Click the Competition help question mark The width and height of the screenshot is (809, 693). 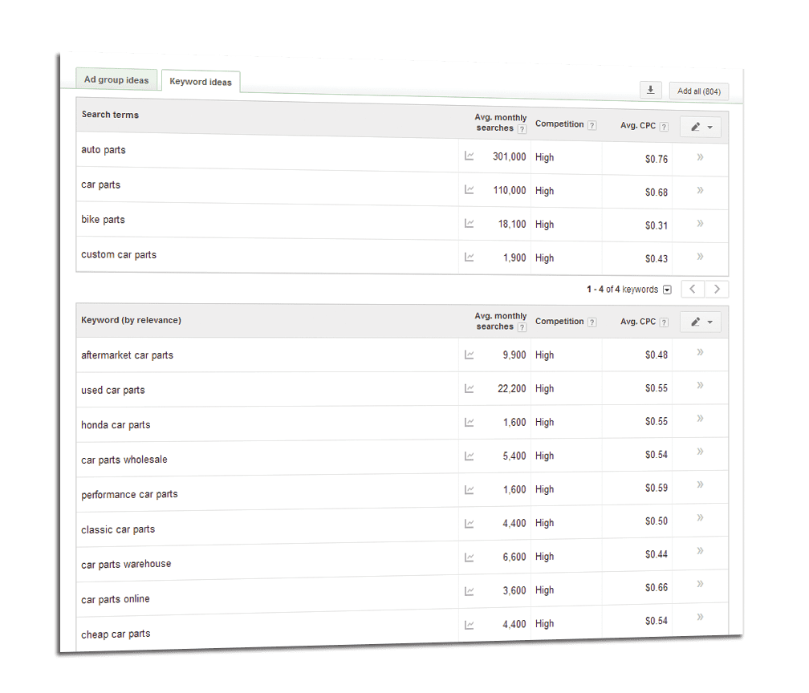pos(592,125)
